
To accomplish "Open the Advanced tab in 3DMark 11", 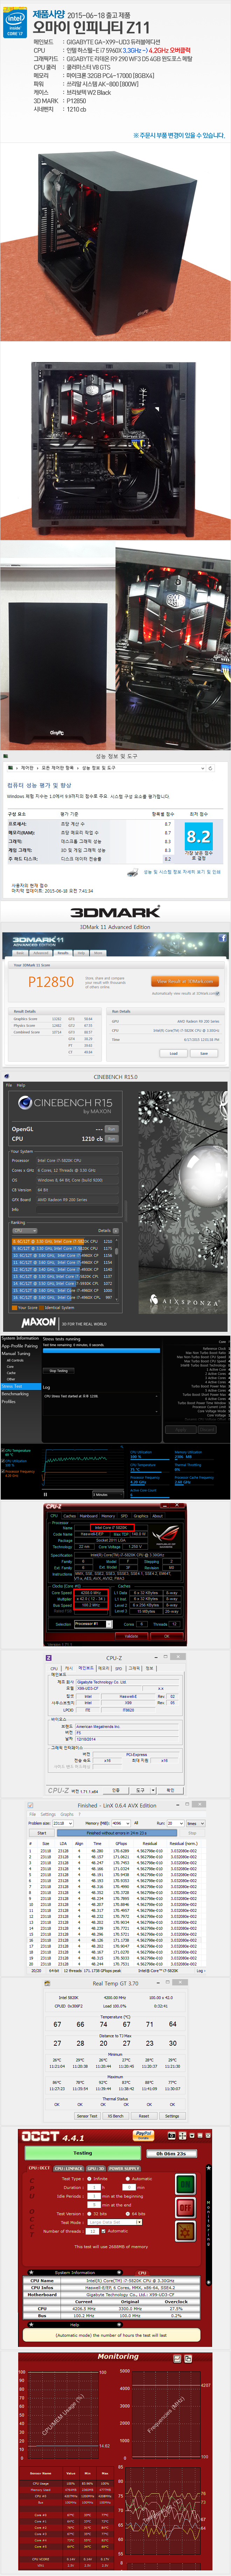I will coord(41,953).
